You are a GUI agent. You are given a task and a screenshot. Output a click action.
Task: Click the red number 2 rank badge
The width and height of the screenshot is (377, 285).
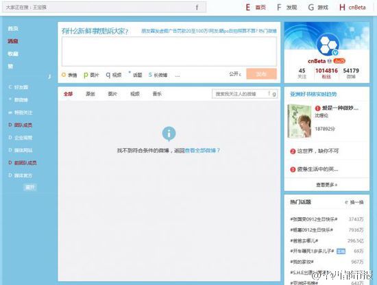293,151
